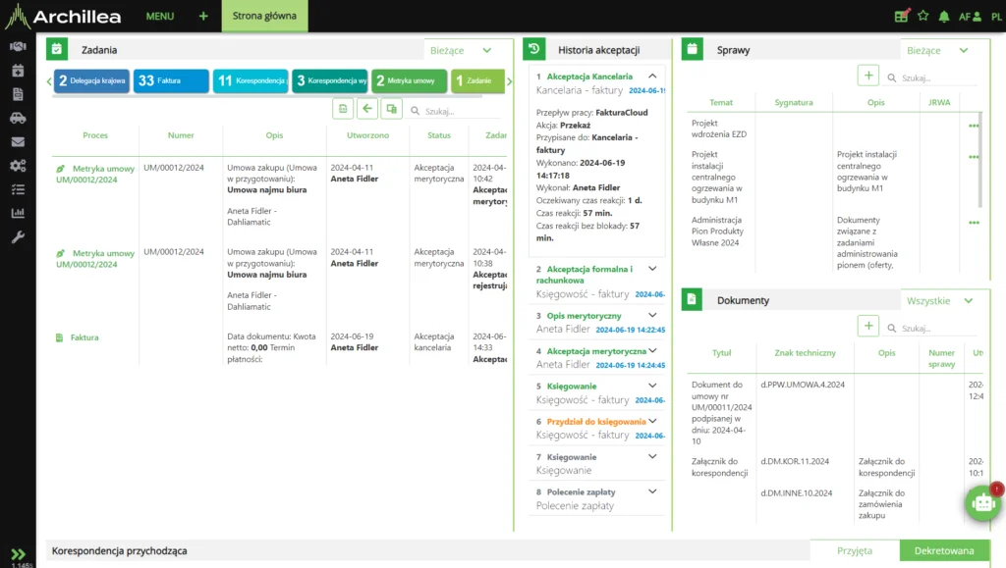Click the notification bell icon
This screenshot has width=1006, height=568.
944,17
